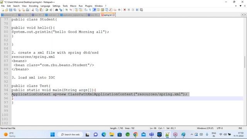
Task: Open the Settings menu
Action: pos(56,6)
